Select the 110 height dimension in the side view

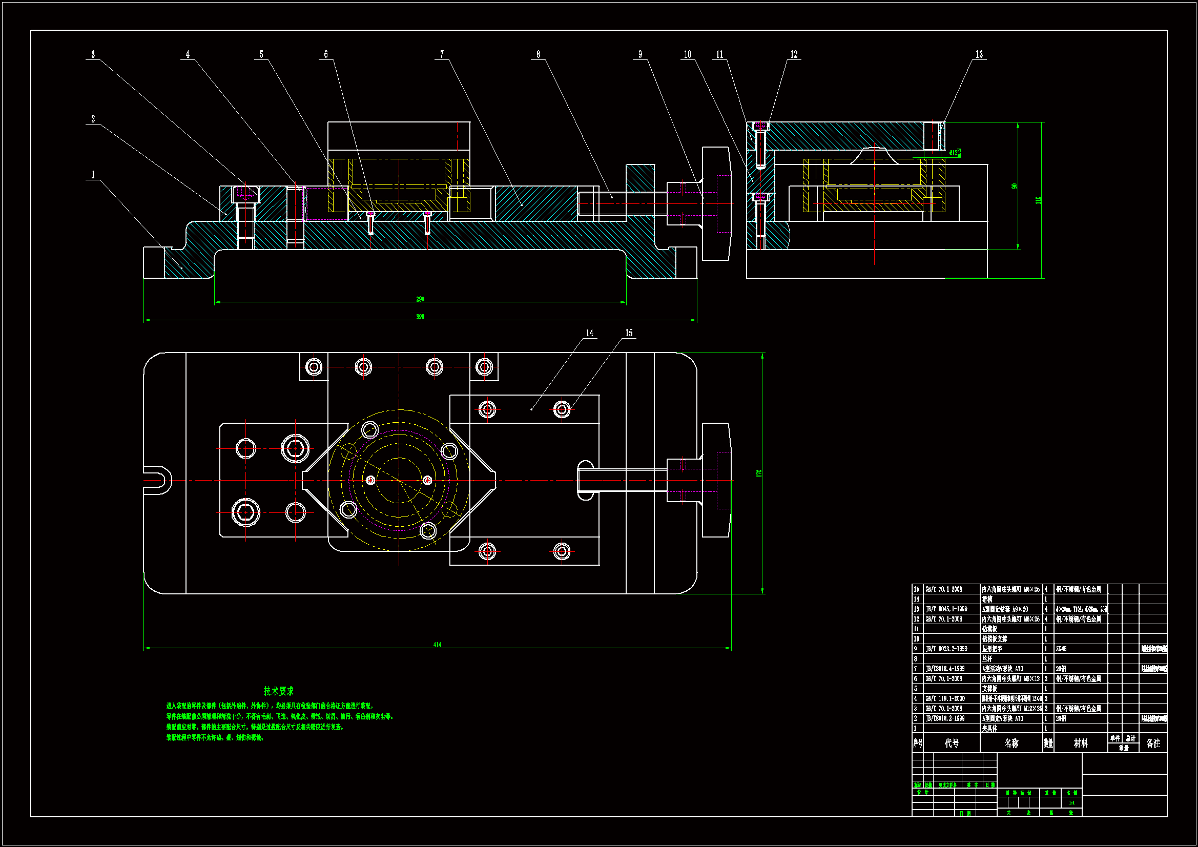pos(1038,200)
